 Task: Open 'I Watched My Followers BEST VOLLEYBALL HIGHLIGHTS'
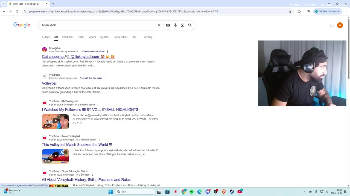[x=90, y=110]
